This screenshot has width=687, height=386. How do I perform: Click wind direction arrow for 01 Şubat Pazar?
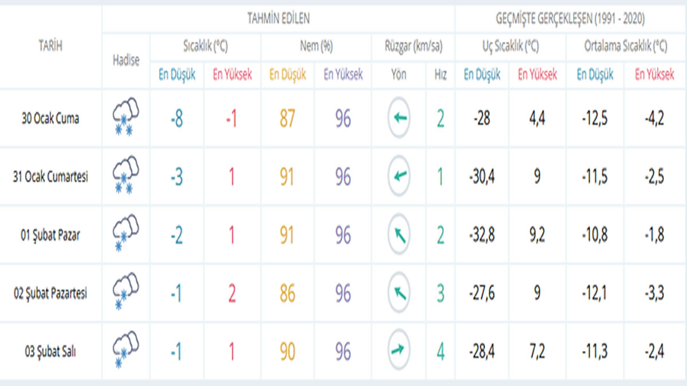pyautogui.click(x=399, y=235)
